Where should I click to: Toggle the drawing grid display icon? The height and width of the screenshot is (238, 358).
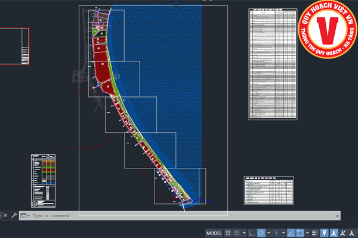click(x=228, y=232)
